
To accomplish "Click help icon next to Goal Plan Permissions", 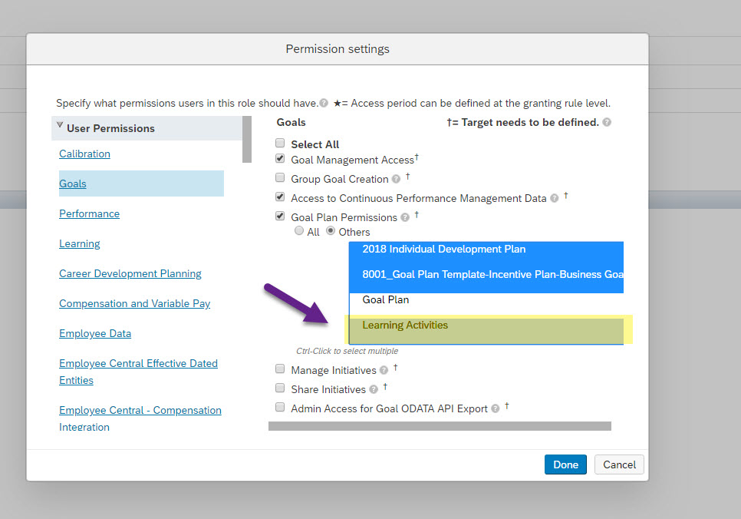I will tap(405, 217).
